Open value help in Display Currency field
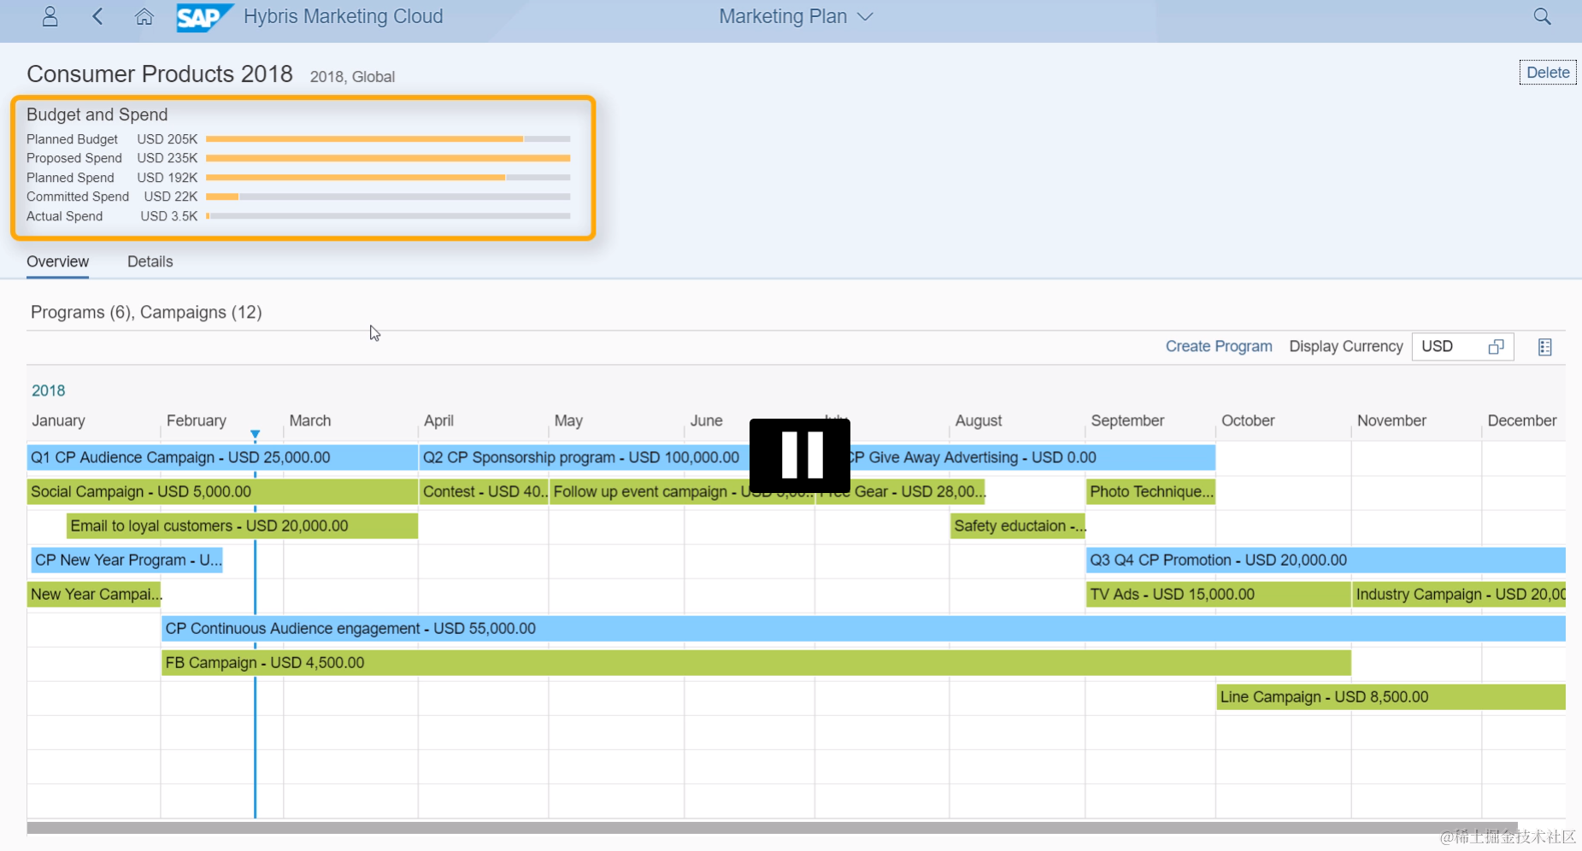This screenshot has height=851, width=1582. coord(1496,347)
